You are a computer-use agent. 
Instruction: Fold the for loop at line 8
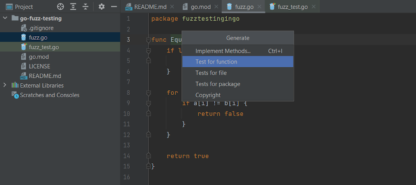pyautogui.click(x=149, y=93)
